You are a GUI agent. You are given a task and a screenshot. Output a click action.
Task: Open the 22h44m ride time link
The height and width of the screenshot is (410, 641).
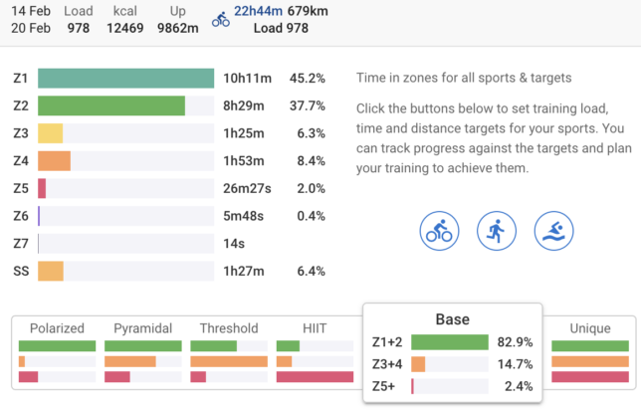pyautogui.click(x=258, y=11)
